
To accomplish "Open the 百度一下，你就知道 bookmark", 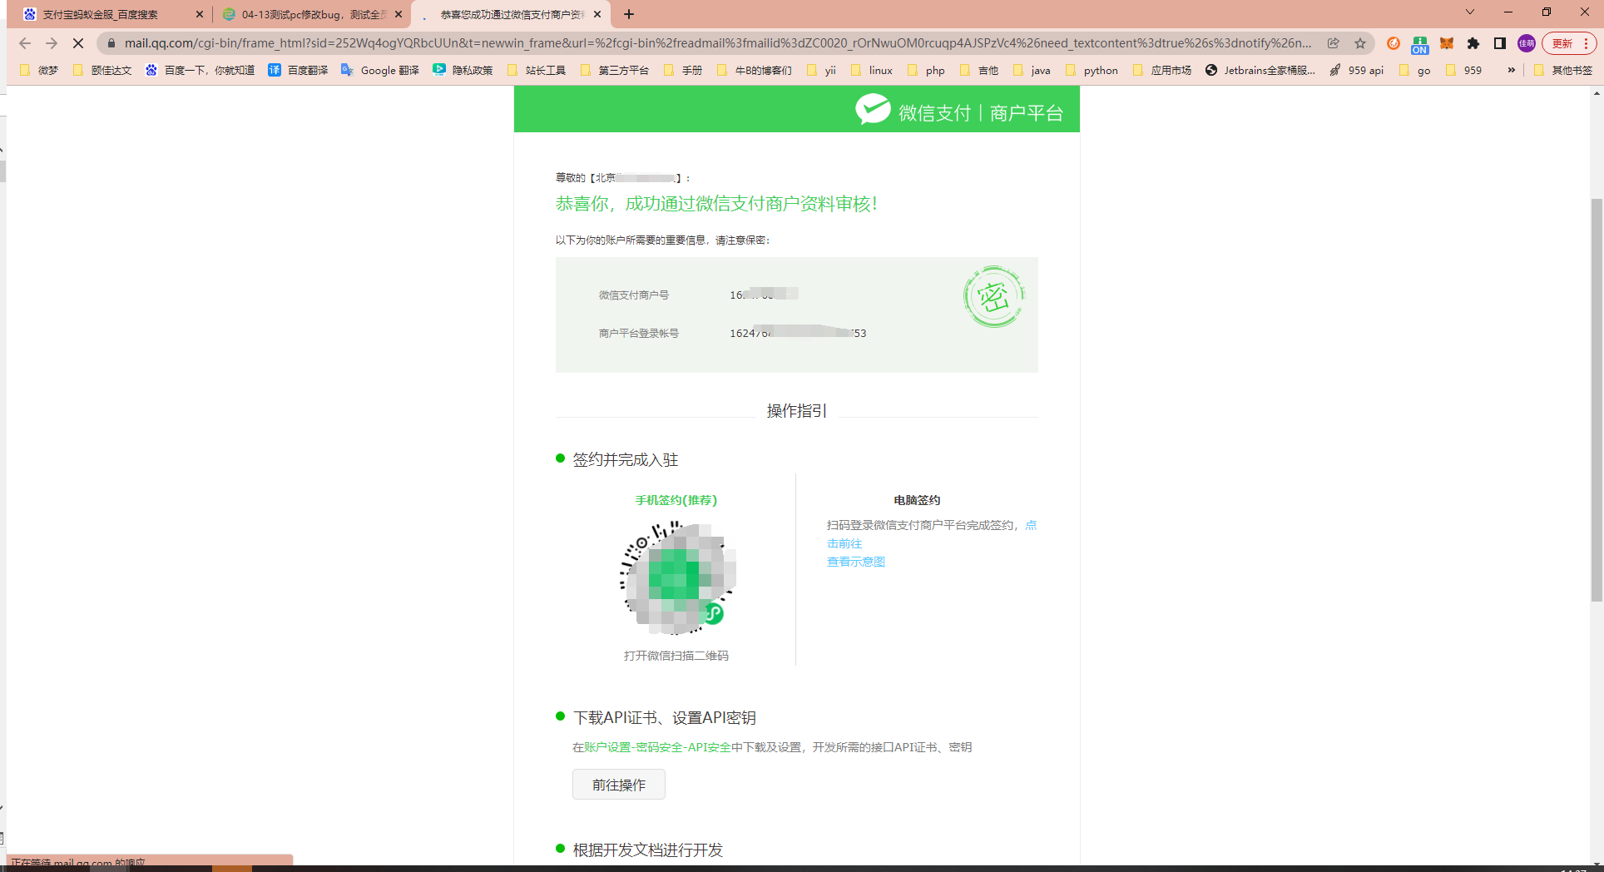I will coord(200,70).
